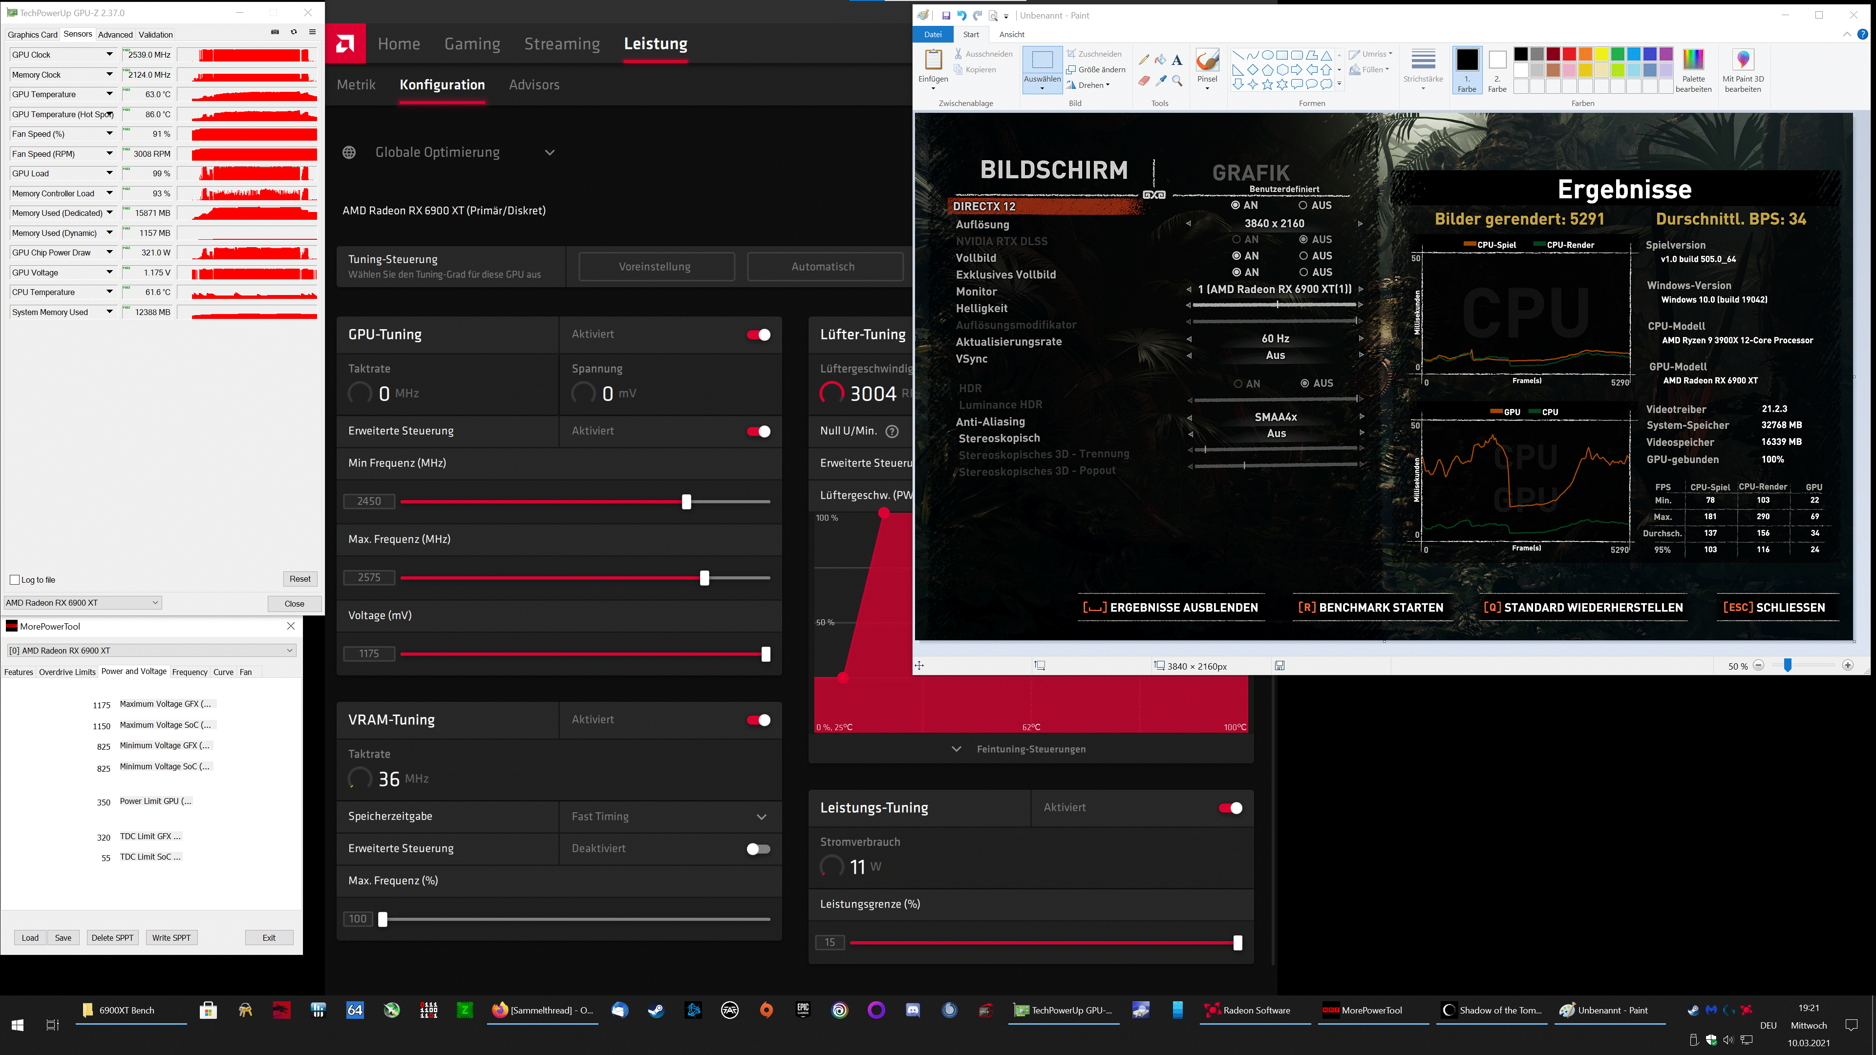Screen dimensions: 1876x1055
Task: Click the Einfügen clipboard icon in Paint
Action: coord(933,61)
